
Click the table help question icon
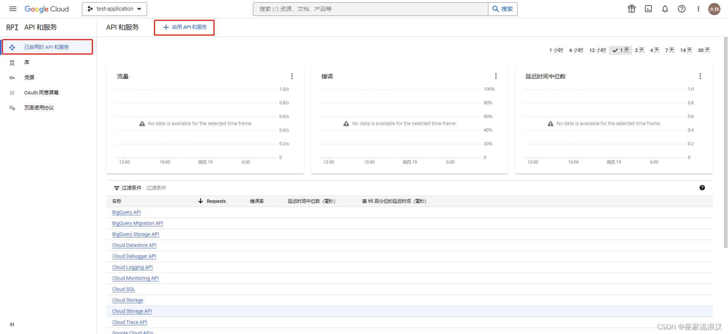pos(702,188)
